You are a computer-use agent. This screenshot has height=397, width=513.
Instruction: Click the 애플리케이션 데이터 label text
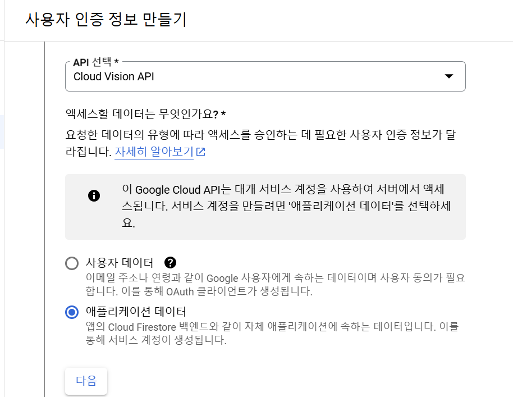click(136, 311)
